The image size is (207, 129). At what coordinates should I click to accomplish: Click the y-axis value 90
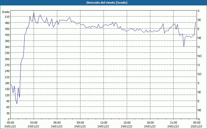8,101
